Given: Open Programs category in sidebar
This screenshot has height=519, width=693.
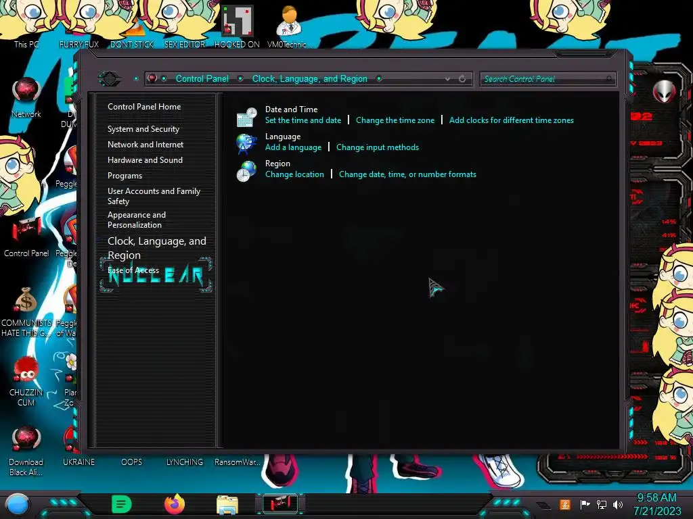Looking at the screenshot, I should click(125, 176).
